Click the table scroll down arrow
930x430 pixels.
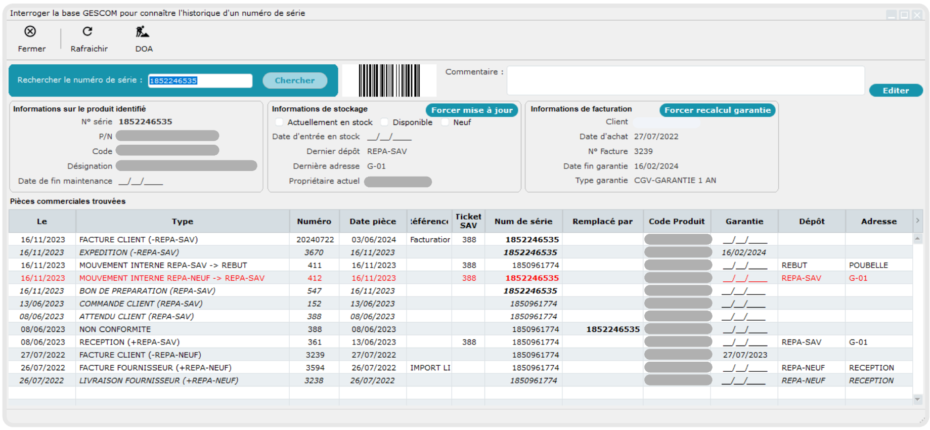(917, 400)
